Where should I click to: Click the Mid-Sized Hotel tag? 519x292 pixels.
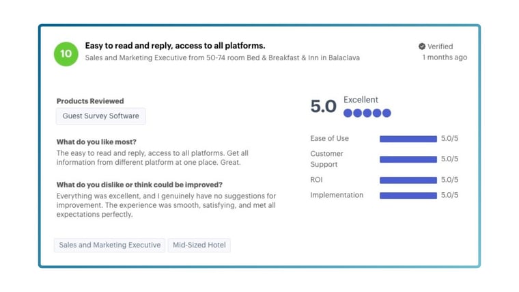(199, 245)
